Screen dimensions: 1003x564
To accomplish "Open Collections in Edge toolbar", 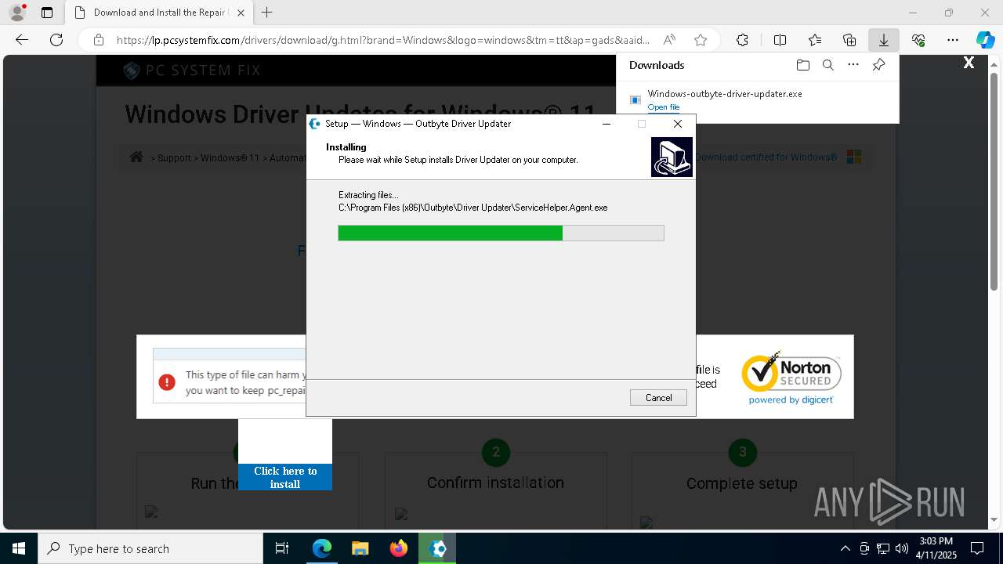I will coord(849,40).
